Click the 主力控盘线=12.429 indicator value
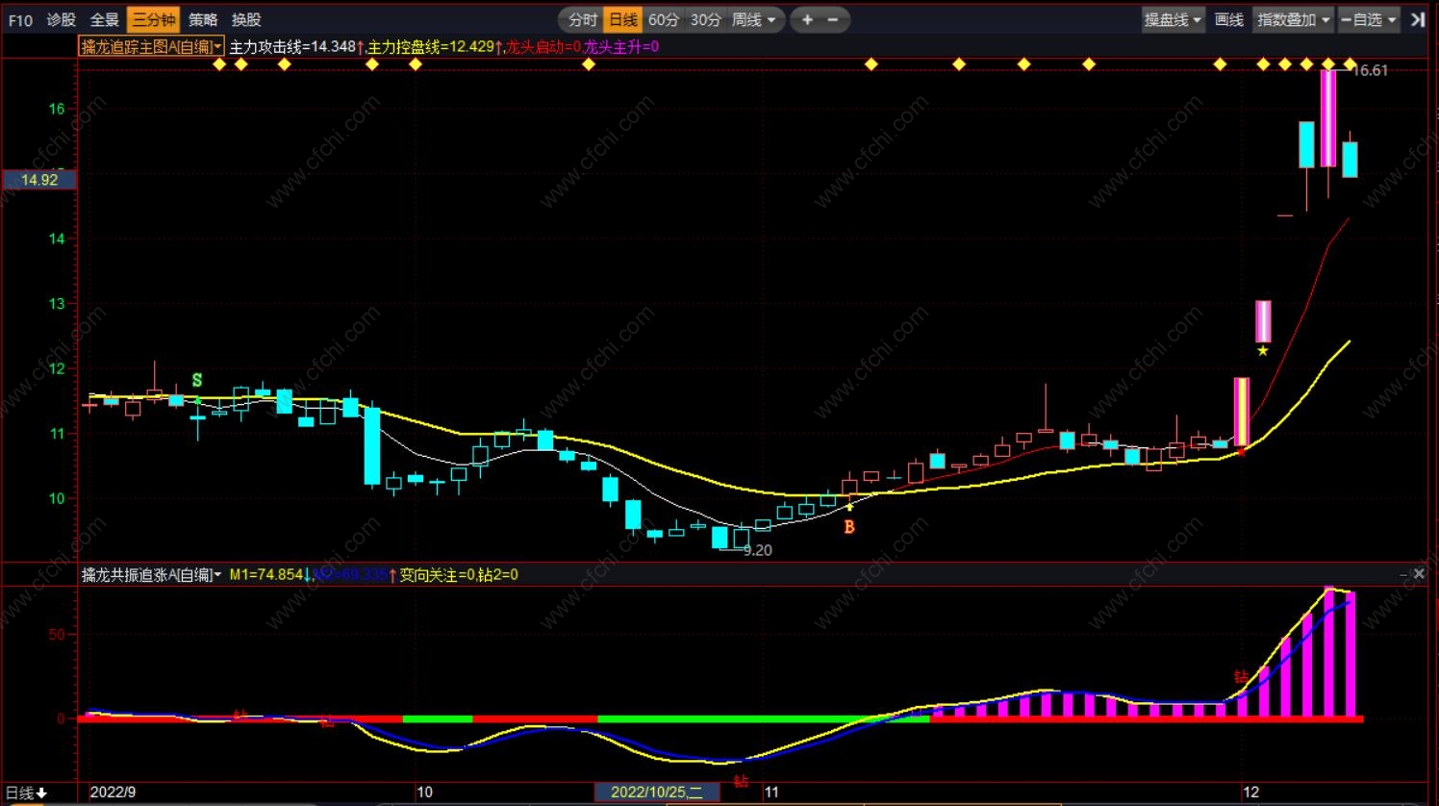Image resolution: width=1439 pixels, height=806 pixels. tap(435, 46)
